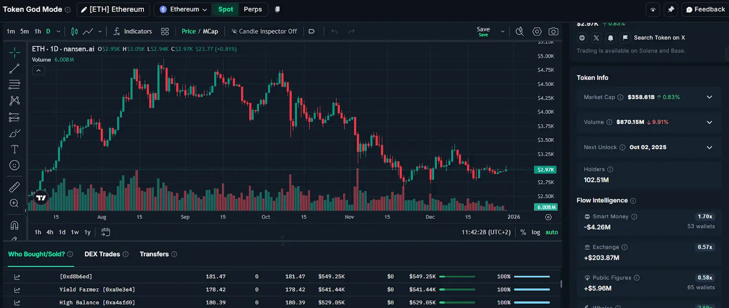
Task: Select the trend line drawing tool
Action: coord(15,69)
